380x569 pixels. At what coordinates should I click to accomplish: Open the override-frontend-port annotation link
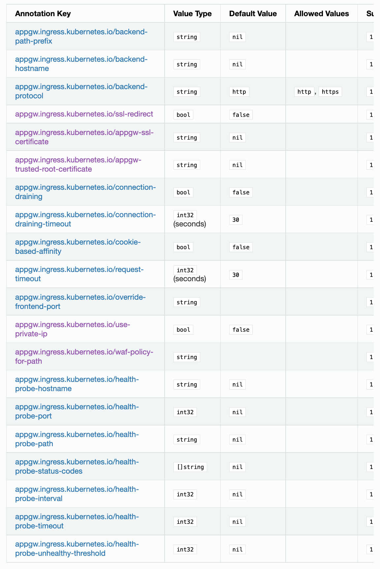[x=80, y=302]
